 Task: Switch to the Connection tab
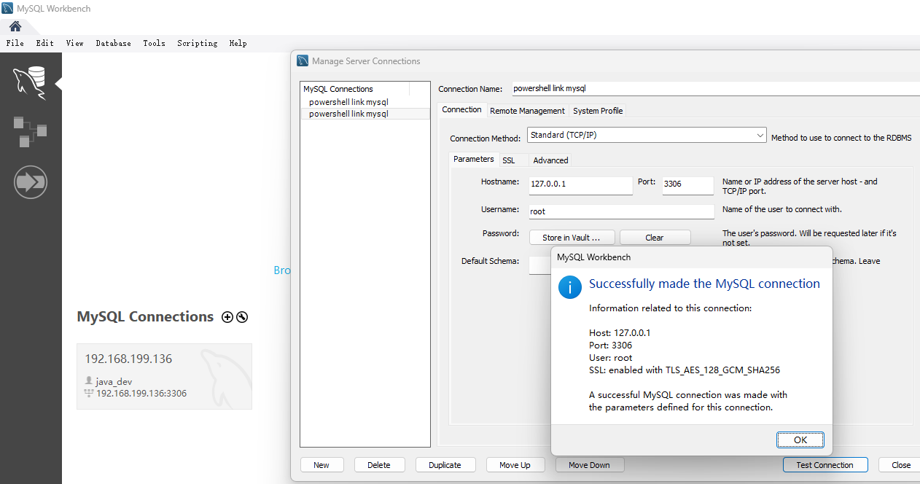(462, 110)
